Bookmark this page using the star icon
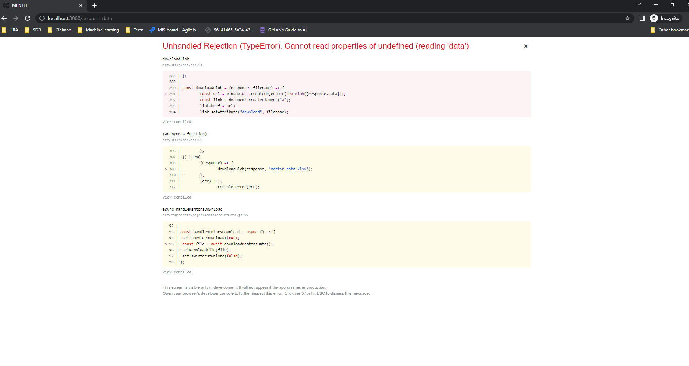This screenshot has width=689, height=366. pos(627,18)
